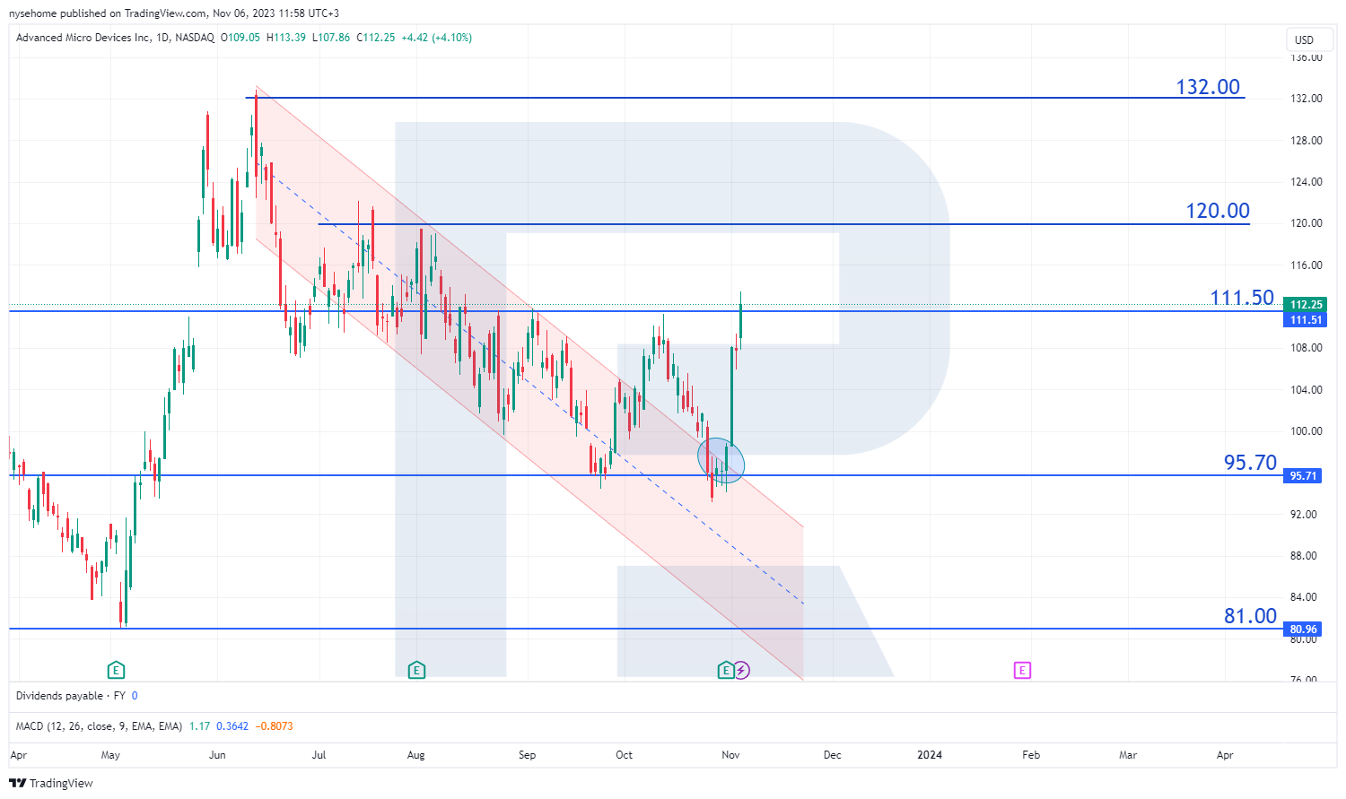Click the H113.39 high value in legend

coord(285,38)
